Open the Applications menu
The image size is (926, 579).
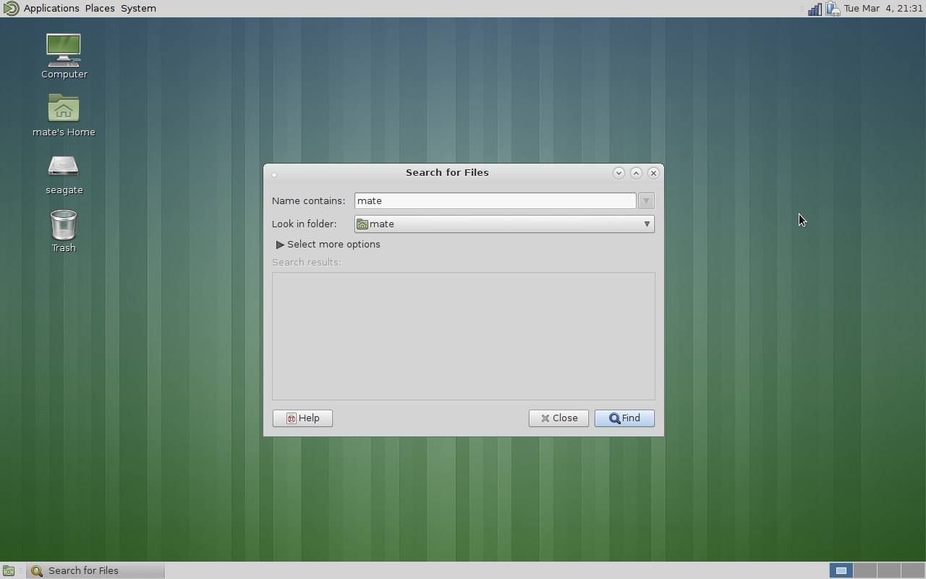point(51,9)
